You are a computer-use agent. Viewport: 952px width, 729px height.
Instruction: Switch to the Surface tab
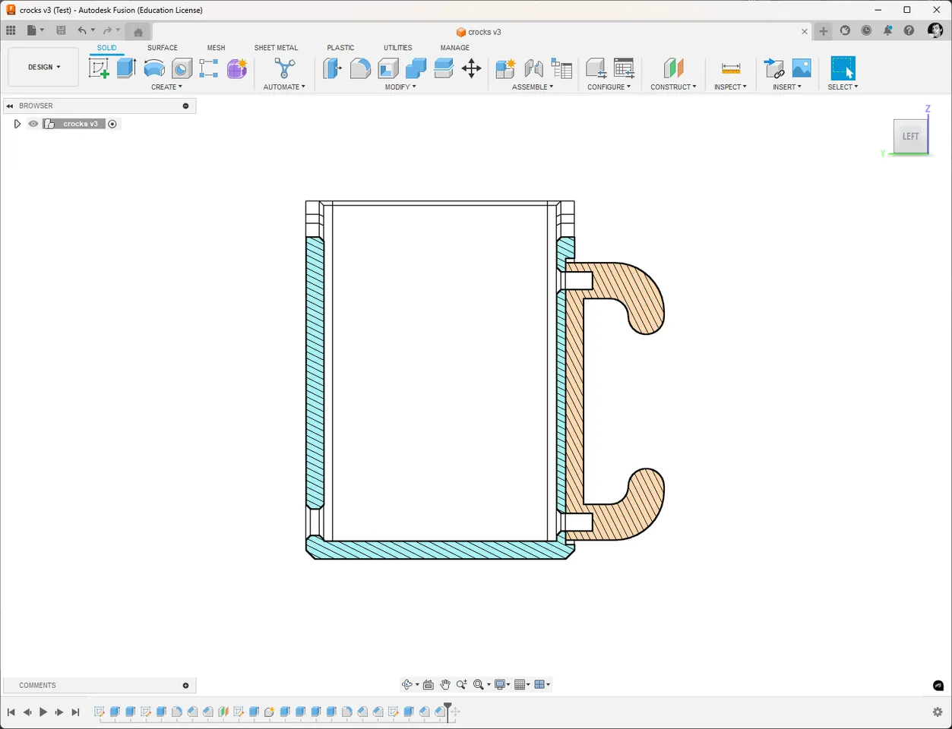162,48
